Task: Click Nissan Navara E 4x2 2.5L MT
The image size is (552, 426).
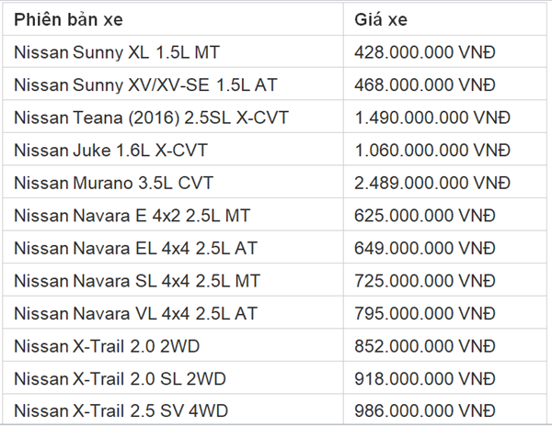Action: point(132,216)
